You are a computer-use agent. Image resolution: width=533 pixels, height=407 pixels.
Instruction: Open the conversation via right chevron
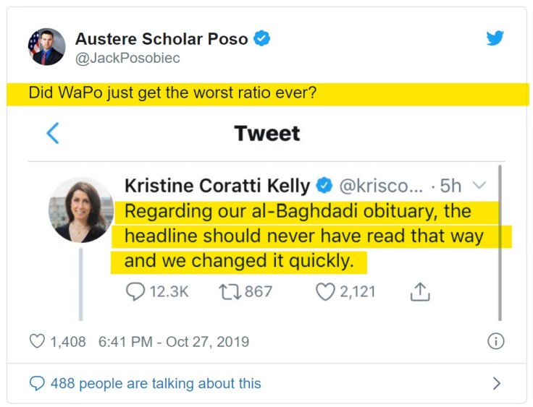pyautogui.click(x=496, y=383)
